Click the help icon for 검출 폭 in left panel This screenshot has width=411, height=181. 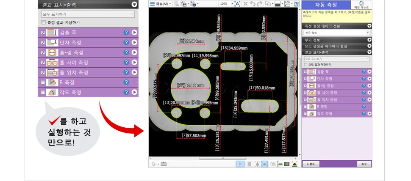point(126,33)
